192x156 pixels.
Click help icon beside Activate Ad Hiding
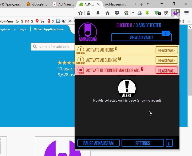(x=116, y=49)
